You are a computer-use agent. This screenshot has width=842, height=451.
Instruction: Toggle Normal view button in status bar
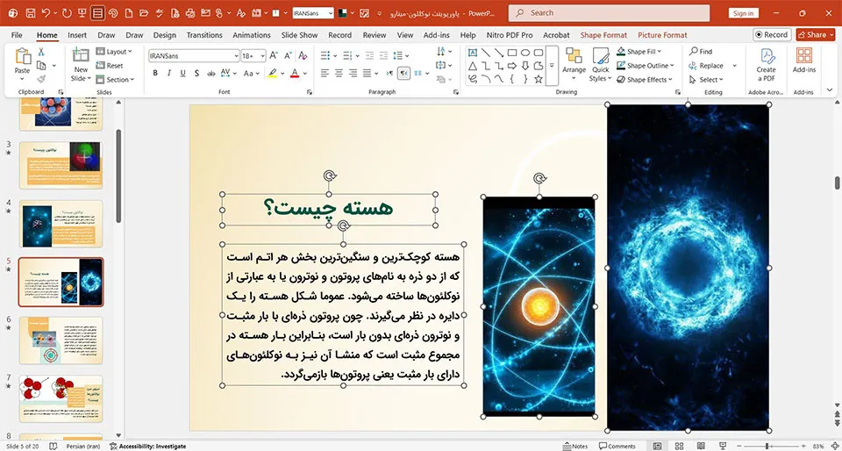pos(657,446)
